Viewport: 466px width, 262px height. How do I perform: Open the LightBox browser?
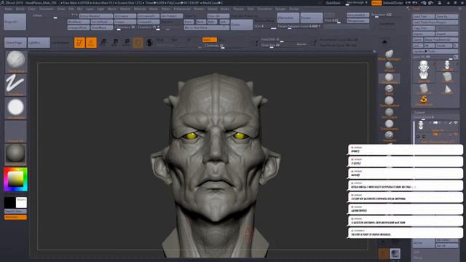point(39,43)
